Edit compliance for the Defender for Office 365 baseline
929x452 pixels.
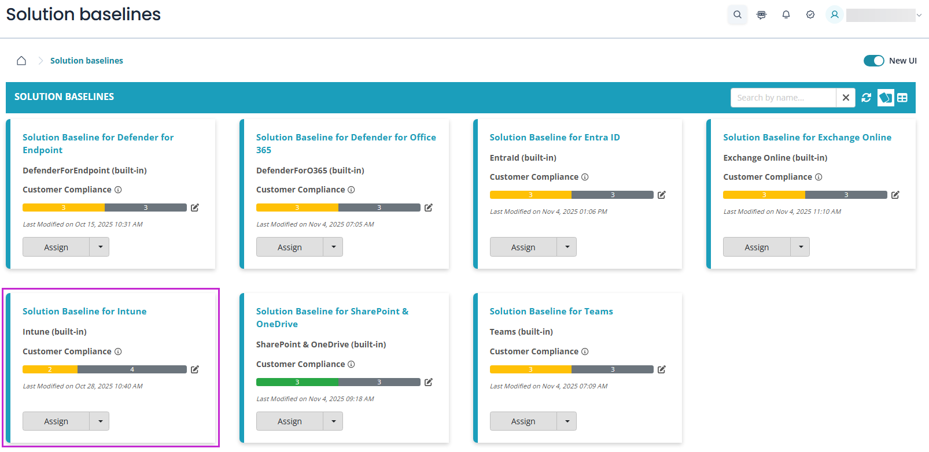click(x=429, y=208)
